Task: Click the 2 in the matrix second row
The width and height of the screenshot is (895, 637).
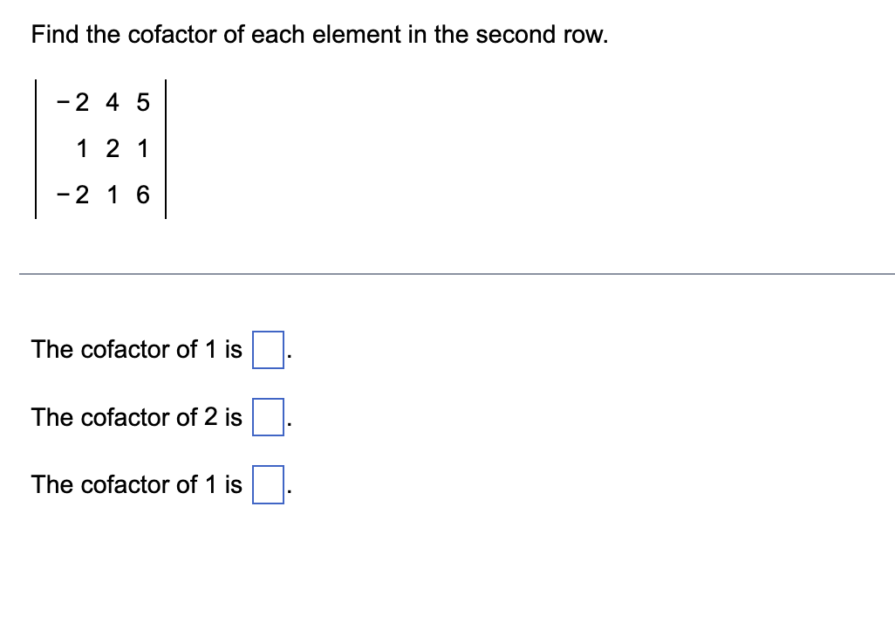Action: (x=112, y=148)
